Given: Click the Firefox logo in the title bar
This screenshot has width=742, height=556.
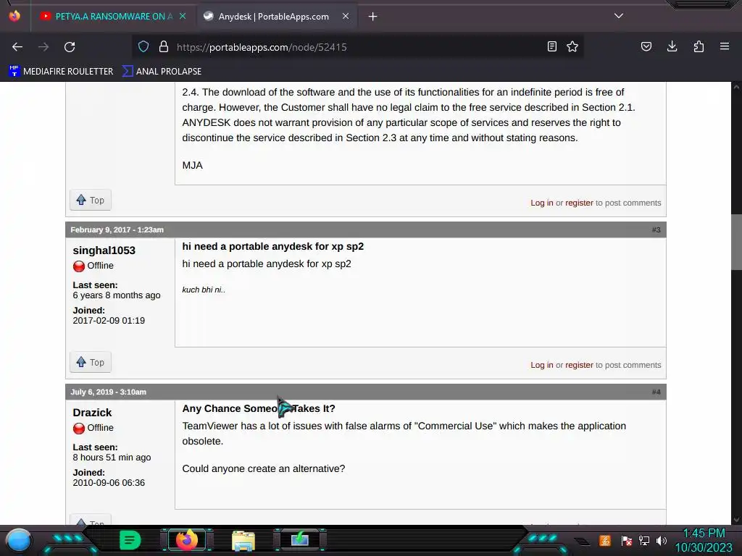Looking at the screenshot, I should [14, 16].
